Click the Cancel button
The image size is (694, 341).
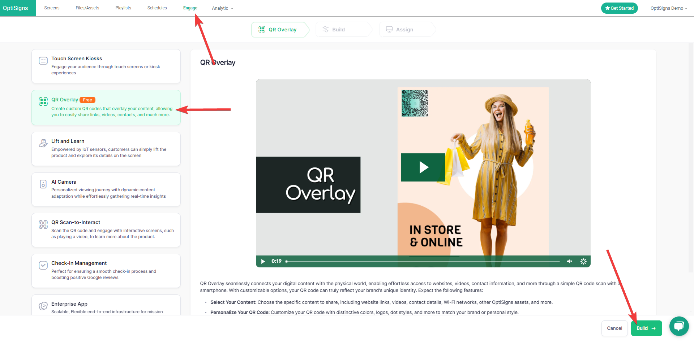[614, 328]
